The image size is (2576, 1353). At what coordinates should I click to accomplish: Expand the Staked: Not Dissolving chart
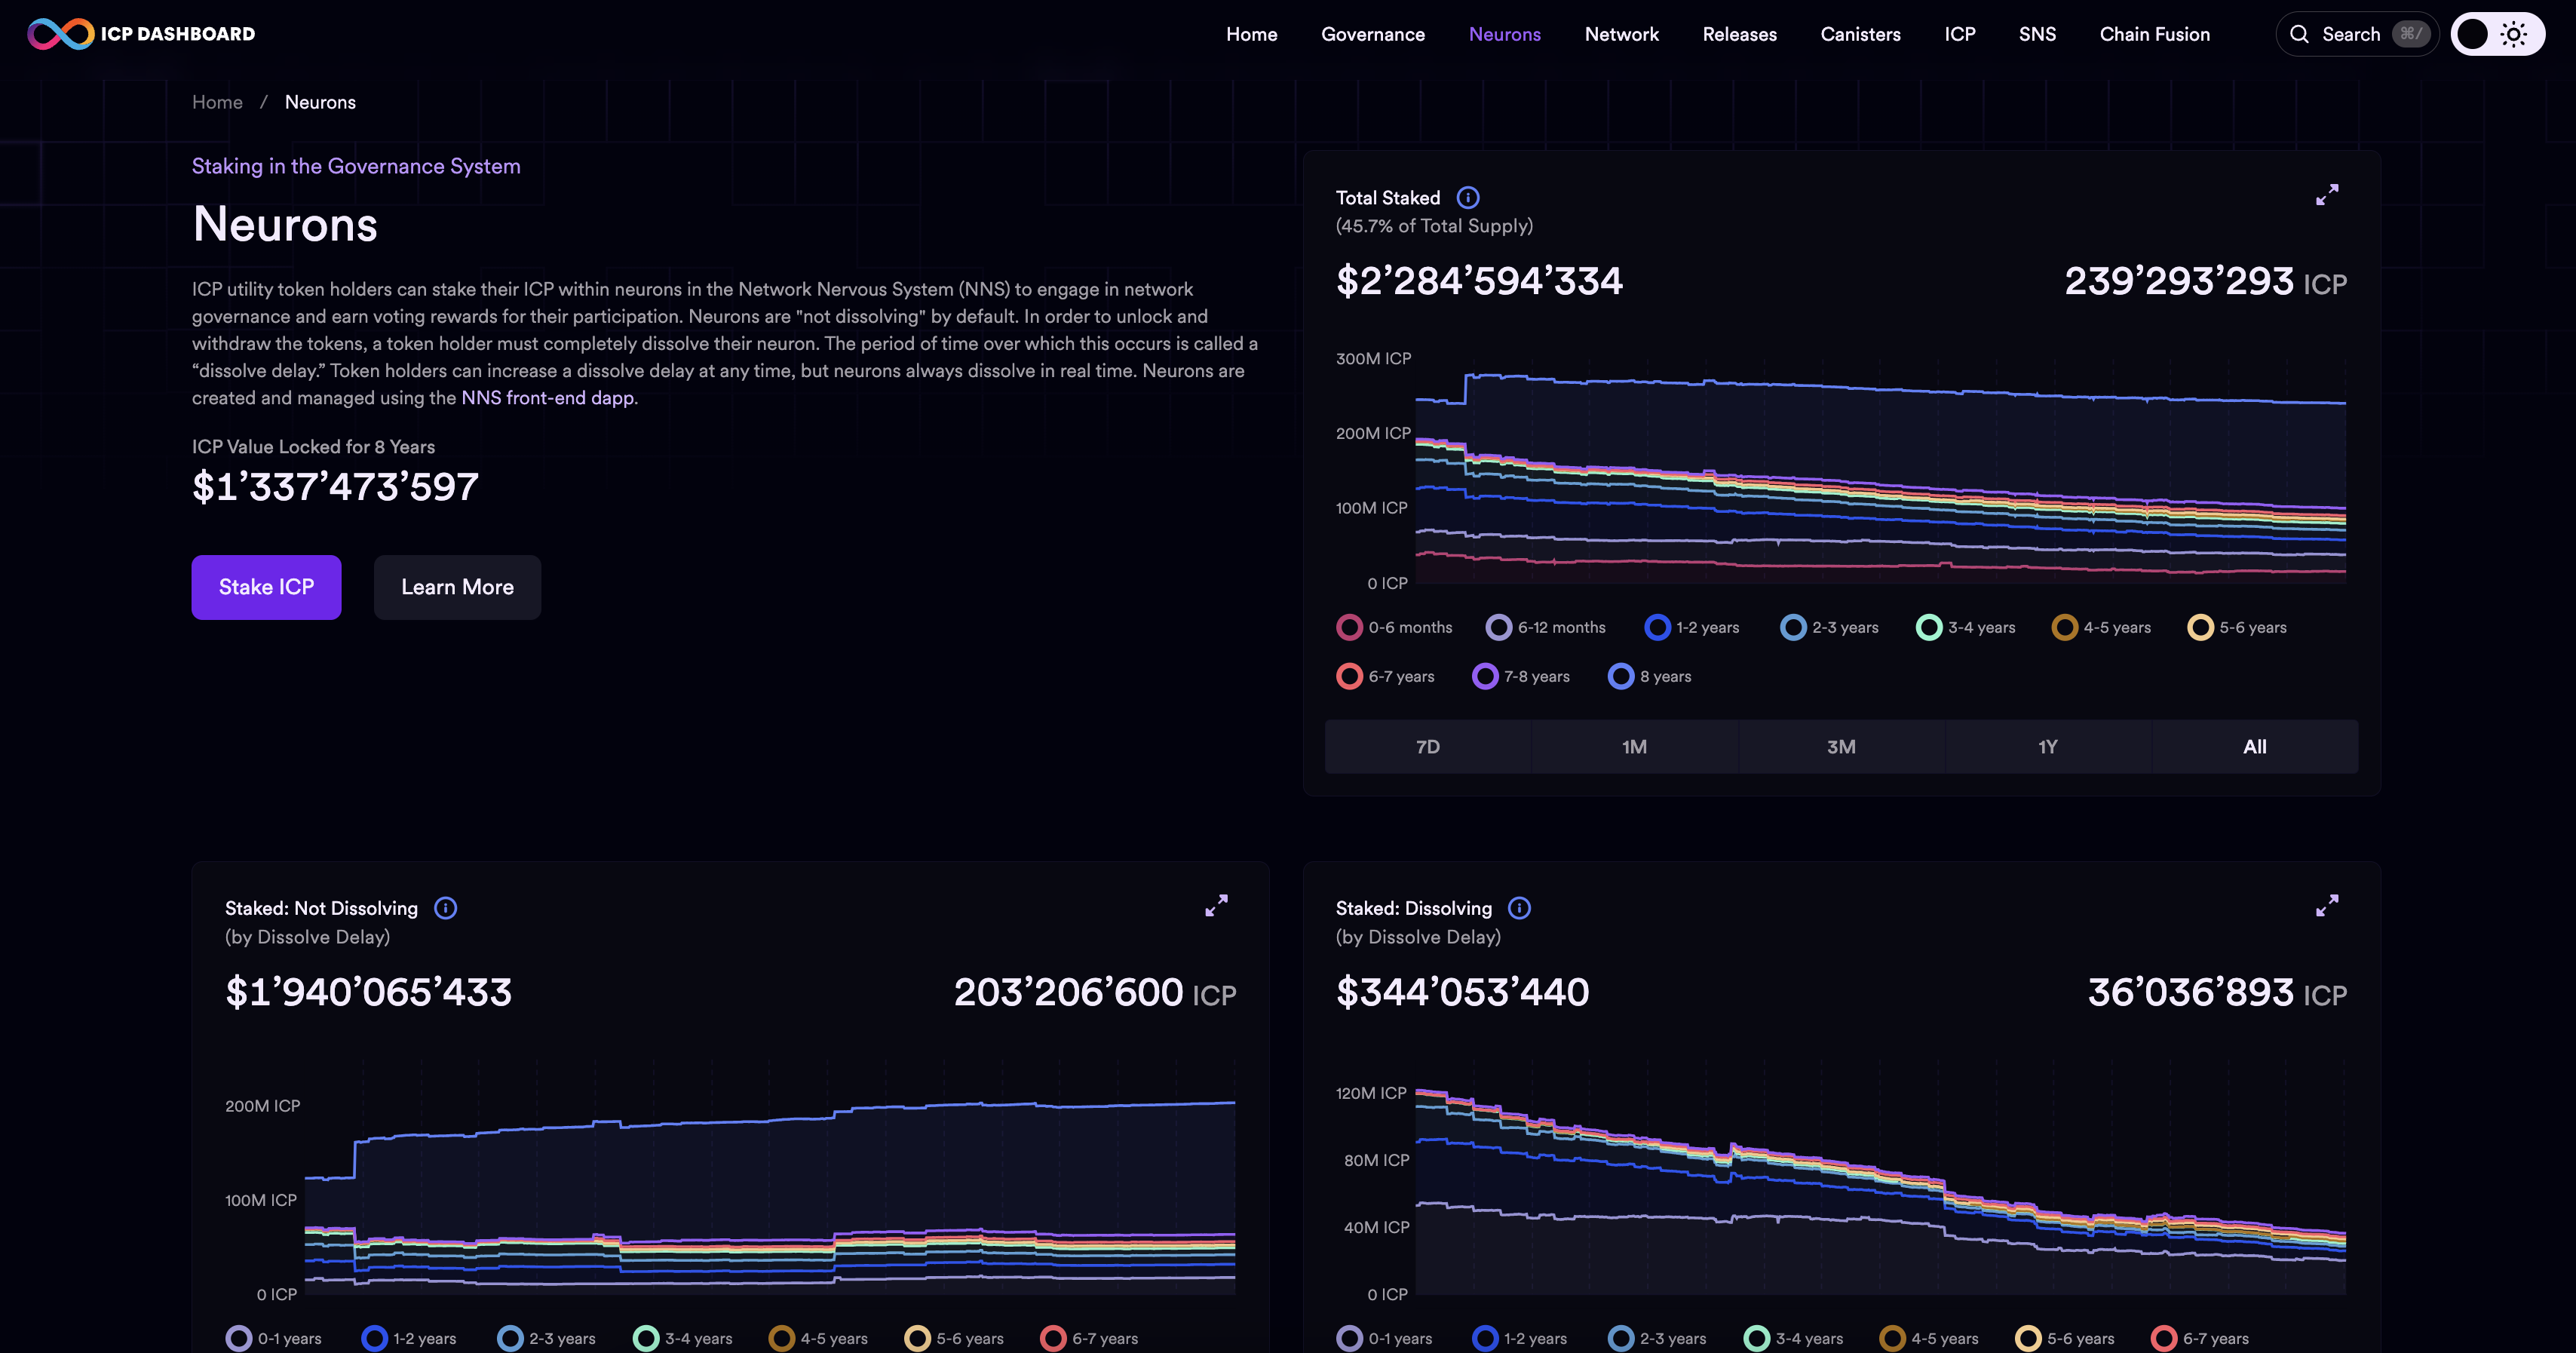click(1216, 906)
